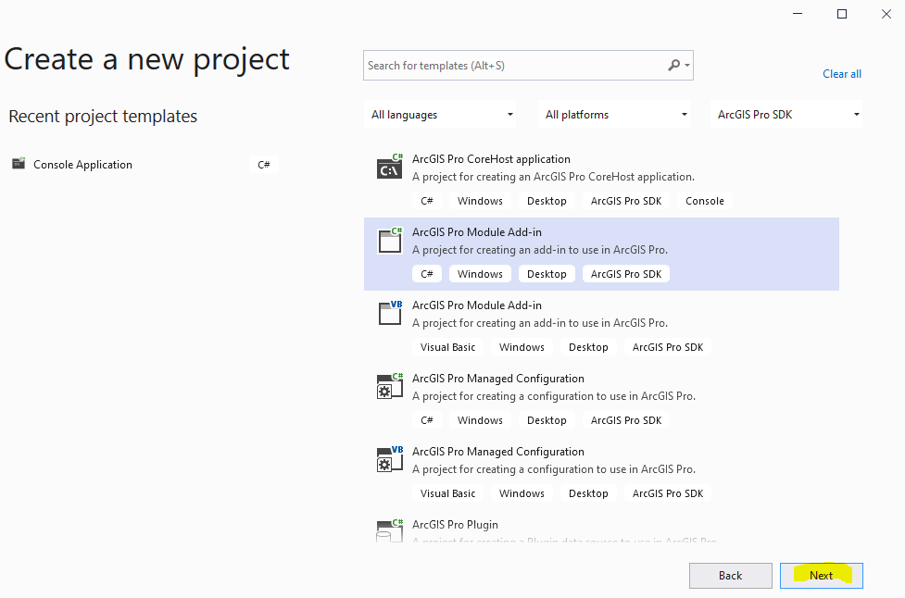The image size is (905, 598).
Task: Click the C# tag on CoreHost application
Action: [x=427, y=201]
